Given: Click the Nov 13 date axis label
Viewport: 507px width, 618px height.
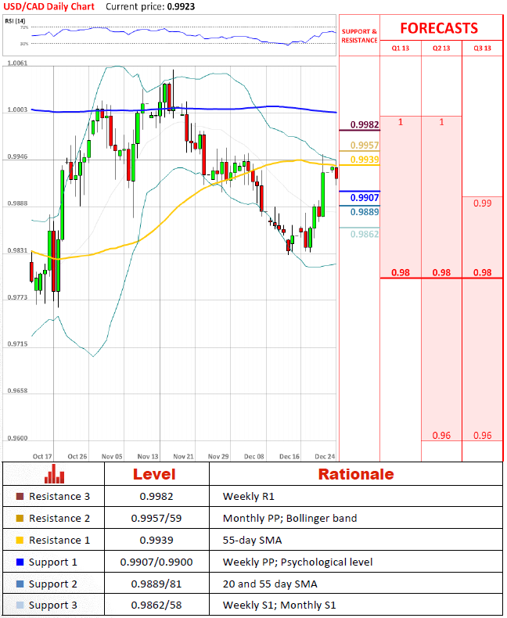Looking at the screenshot, I should 148,456.
